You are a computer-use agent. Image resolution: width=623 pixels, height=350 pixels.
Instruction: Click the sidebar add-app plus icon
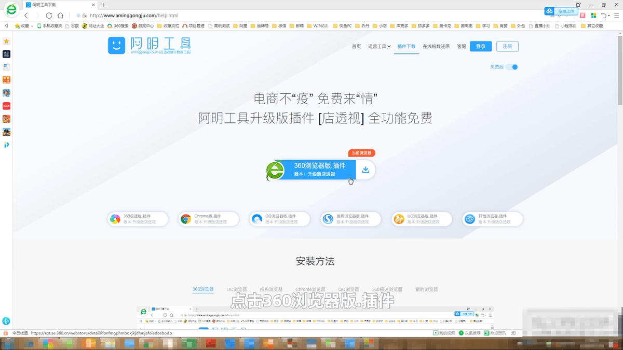[x=6, y=321]
